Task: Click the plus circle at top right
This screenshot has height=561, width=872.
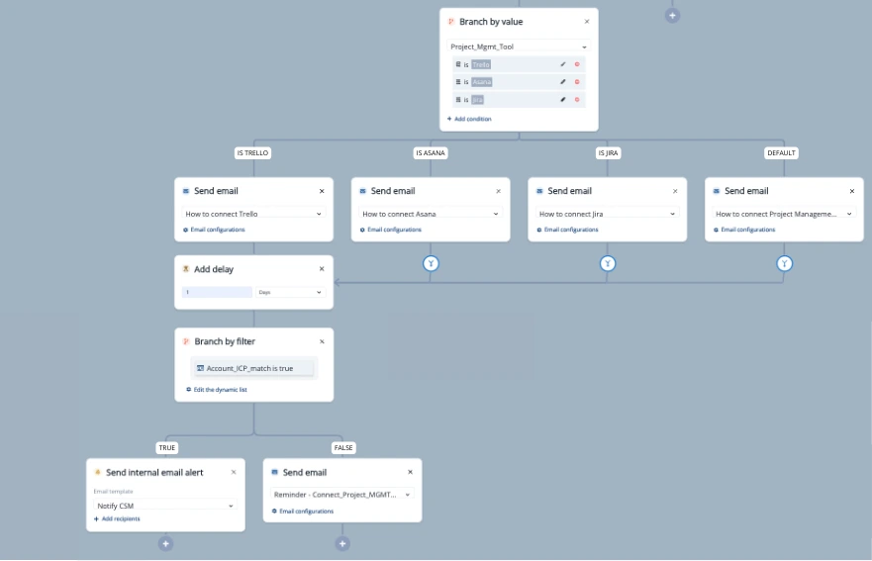Action: click(x=672, y=15)
